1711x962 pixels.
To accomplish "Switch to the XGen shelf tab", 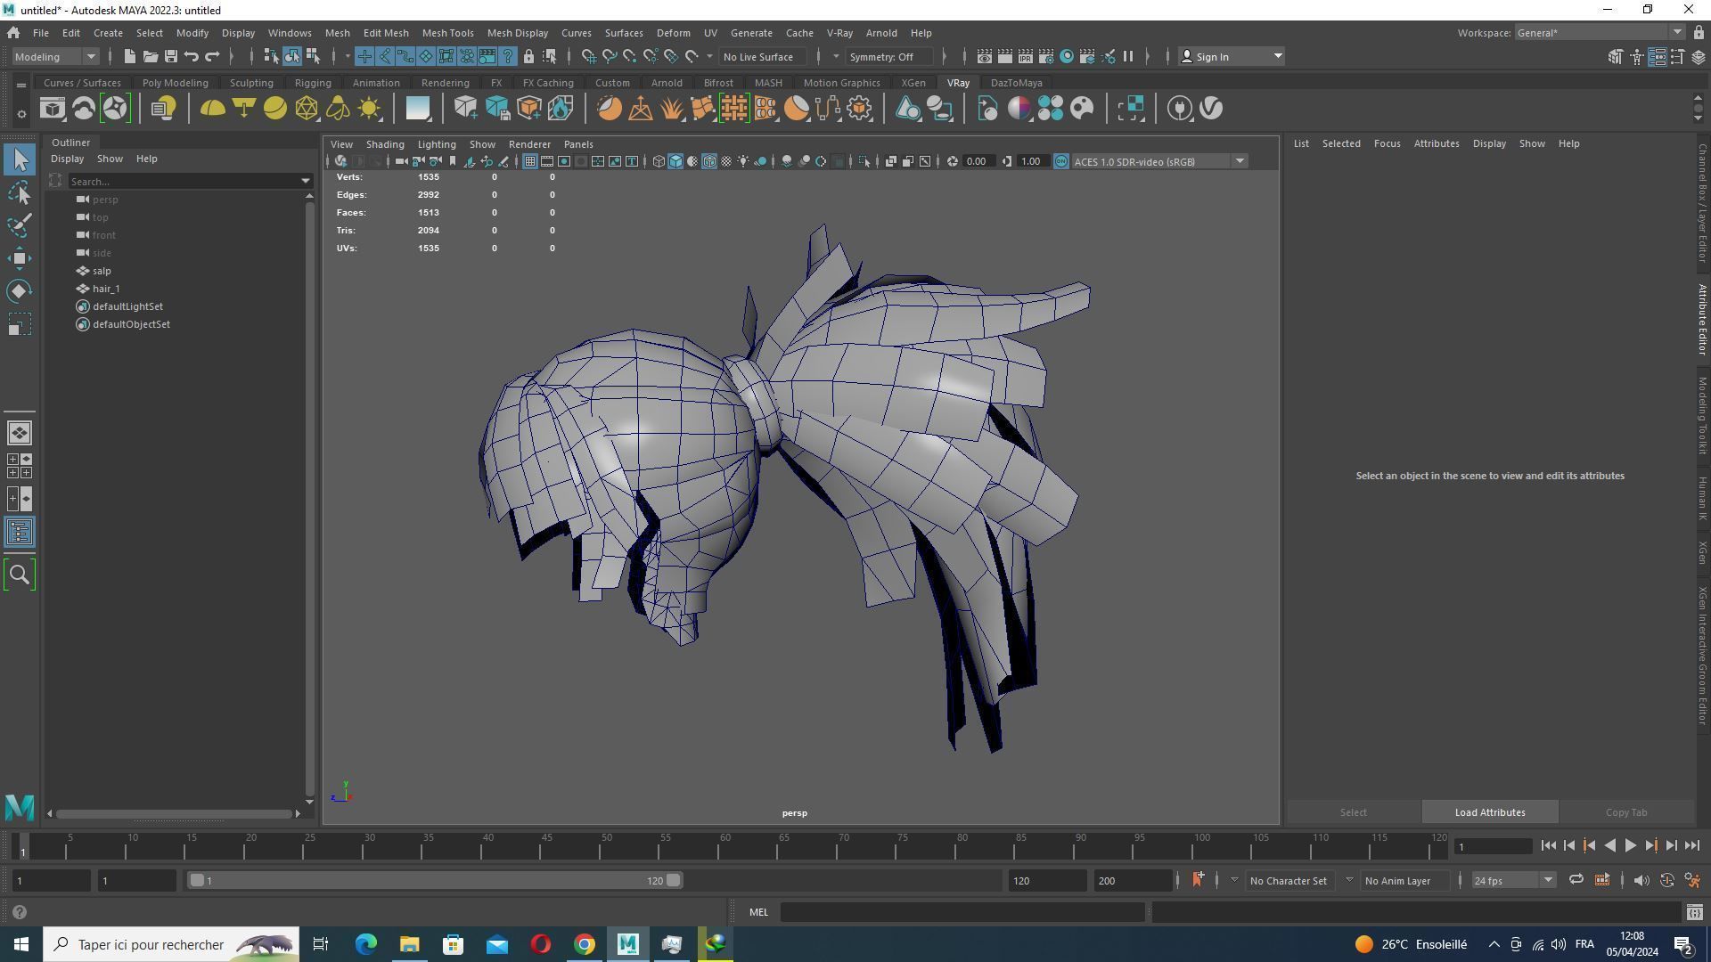I will [x=913, y=83].
